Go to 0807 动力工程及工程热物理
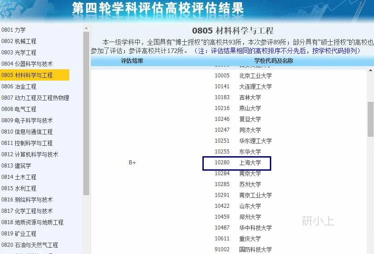The width and height of the screenshot is (374, 254). point(35,98)
